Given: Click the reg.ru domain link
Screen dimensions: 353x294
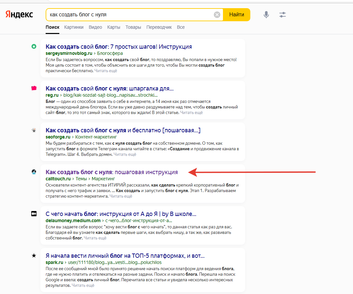Looking at the screenshot, I should click(52, 95).
